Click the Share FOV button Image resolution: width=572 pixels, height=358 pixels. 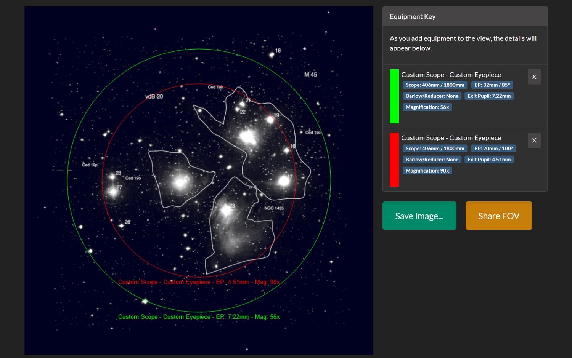pos(498,216)
